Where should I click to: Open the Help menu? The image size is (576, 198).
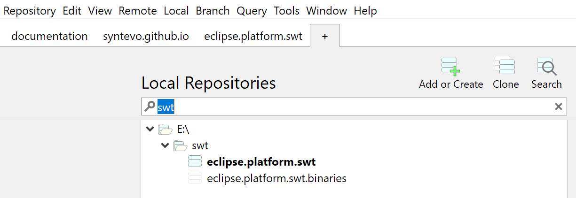(x=365, y=10)
